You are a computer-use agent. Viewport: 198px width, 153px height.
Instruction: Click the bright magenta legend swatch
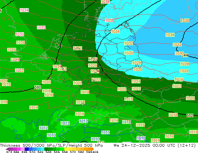click(x=19, y=149)
